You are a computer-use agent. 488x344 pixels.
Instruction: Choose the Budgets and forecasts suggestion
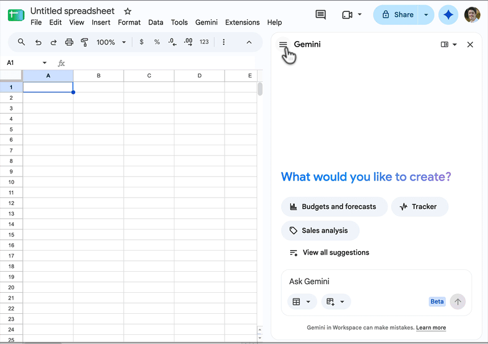[334, 207]
